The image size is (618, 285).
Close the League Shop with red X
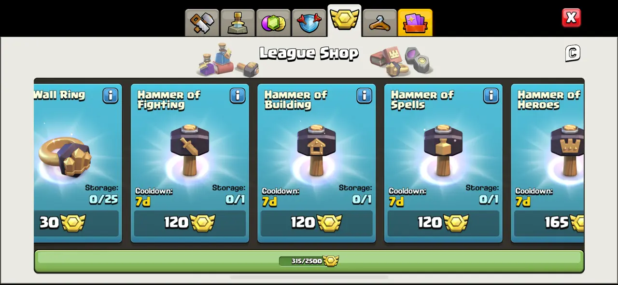571,18
